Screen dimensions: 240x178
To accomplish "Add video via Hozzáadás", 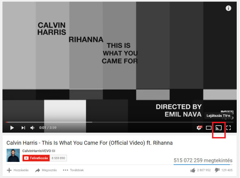I will [18, 170].
